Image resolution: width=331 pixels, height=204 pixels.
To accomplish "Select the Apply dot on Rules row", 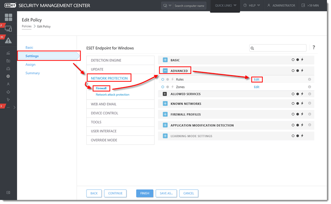I will coord(168,79).
